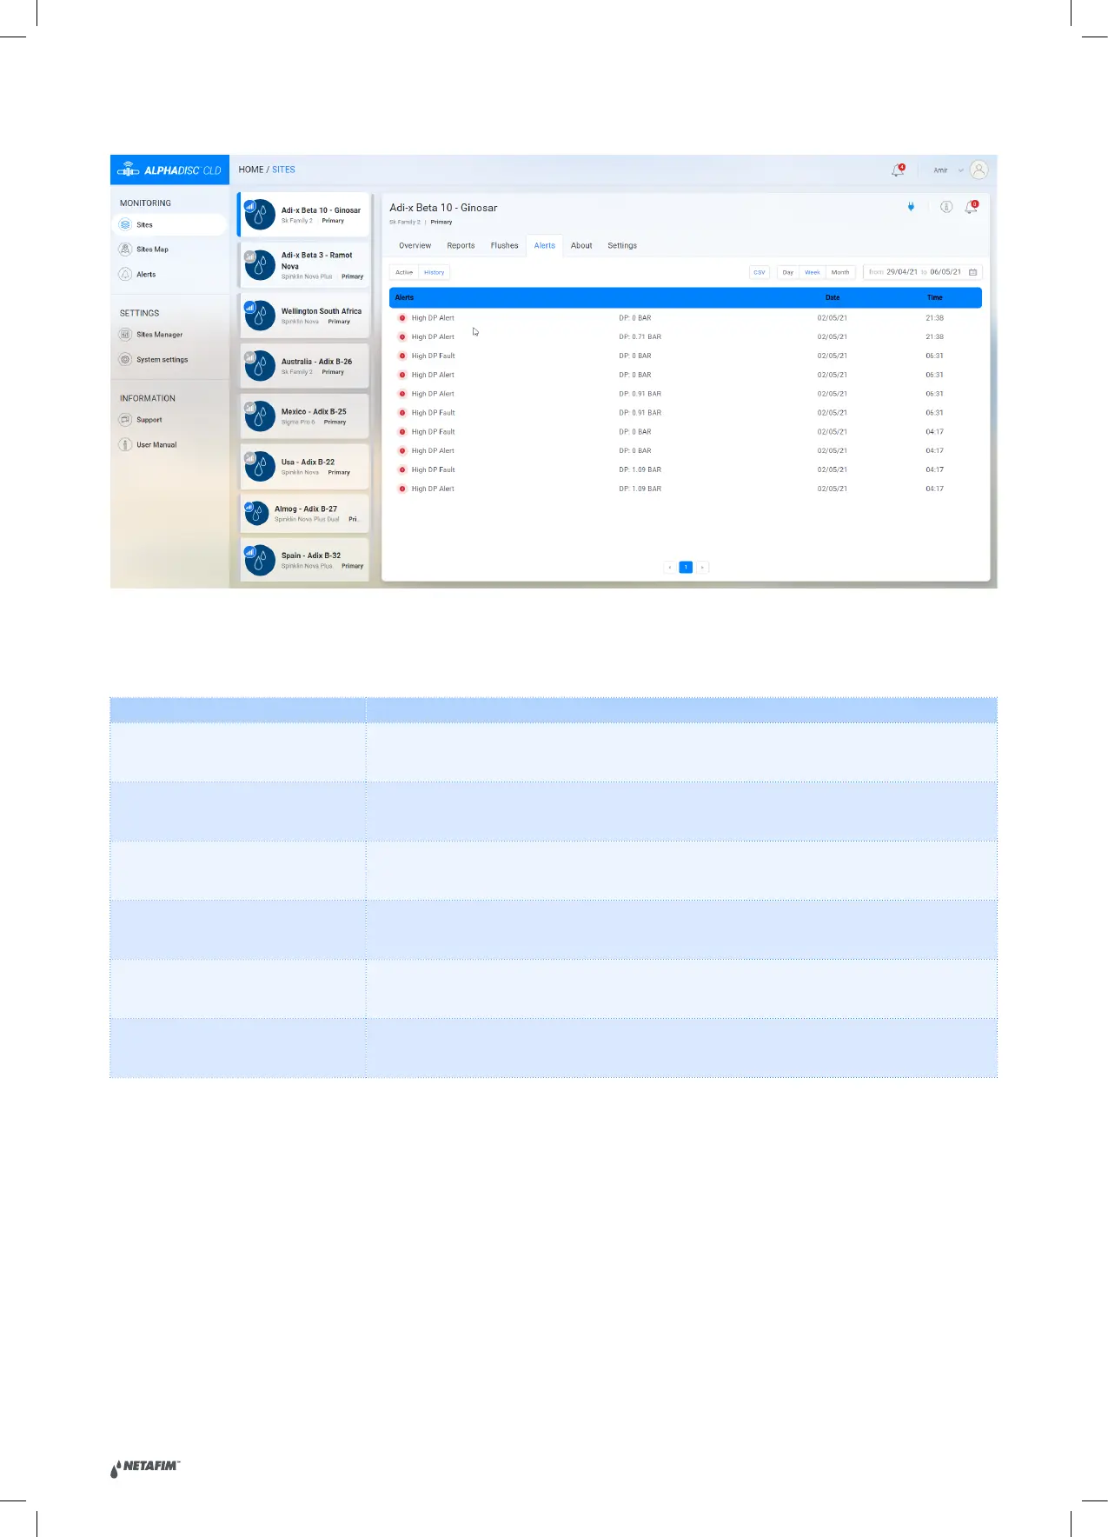Screen dimensions: 1108x1537
Task: Click the DP: 0.71 BAR value
Action: [x=640, y=337]
